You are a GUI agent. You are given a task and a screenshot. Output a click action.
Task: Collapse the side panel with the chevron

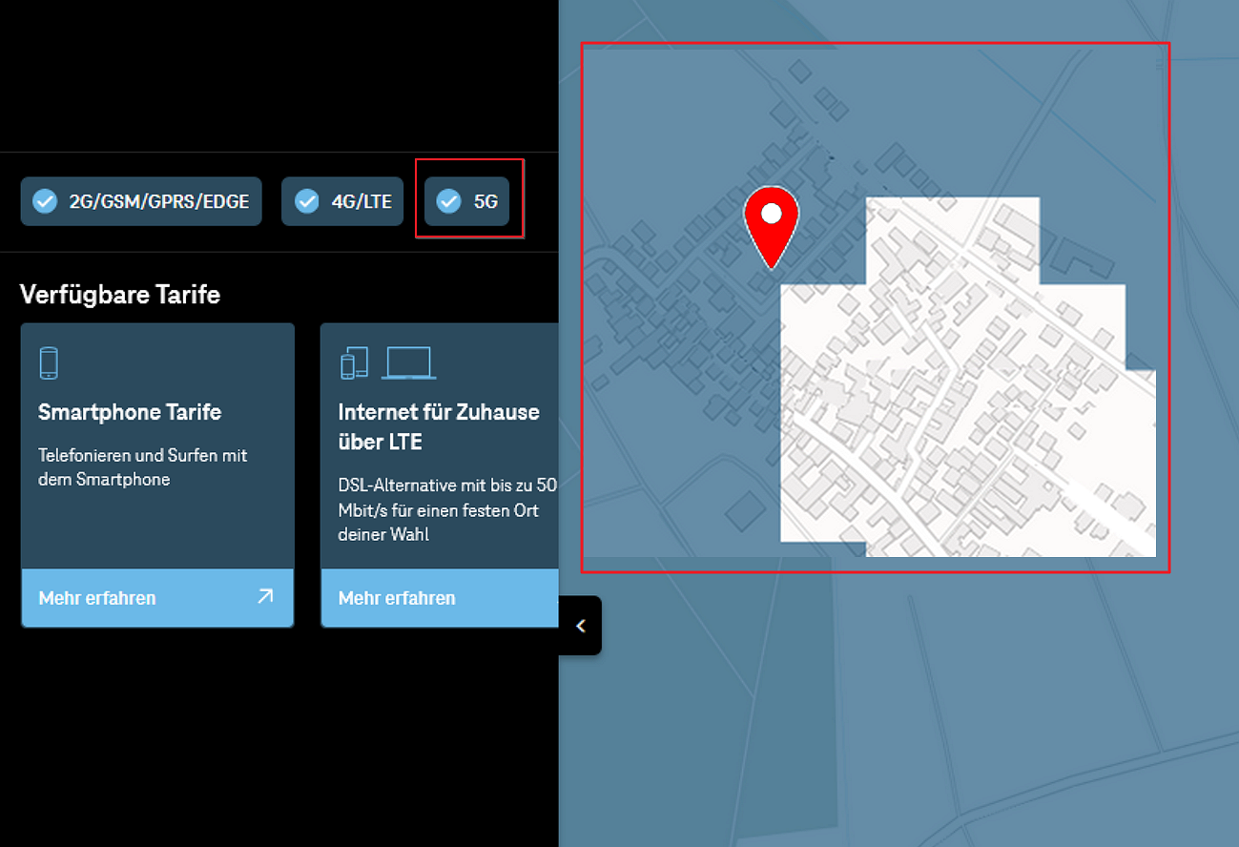click(x=580, y=626)
